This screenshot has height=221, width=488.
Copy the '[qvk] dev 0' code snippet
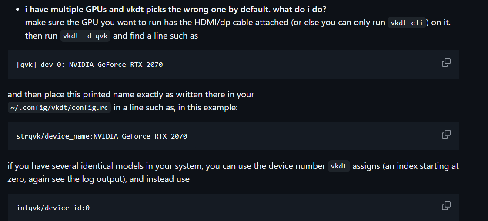pos(446,63)
